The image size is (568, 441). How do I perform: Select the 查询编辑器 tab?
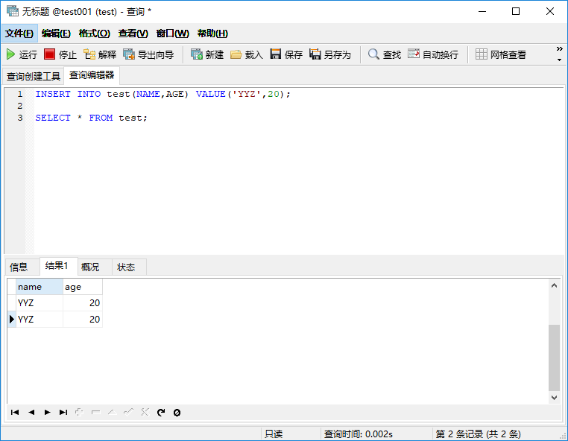point(92,75)
